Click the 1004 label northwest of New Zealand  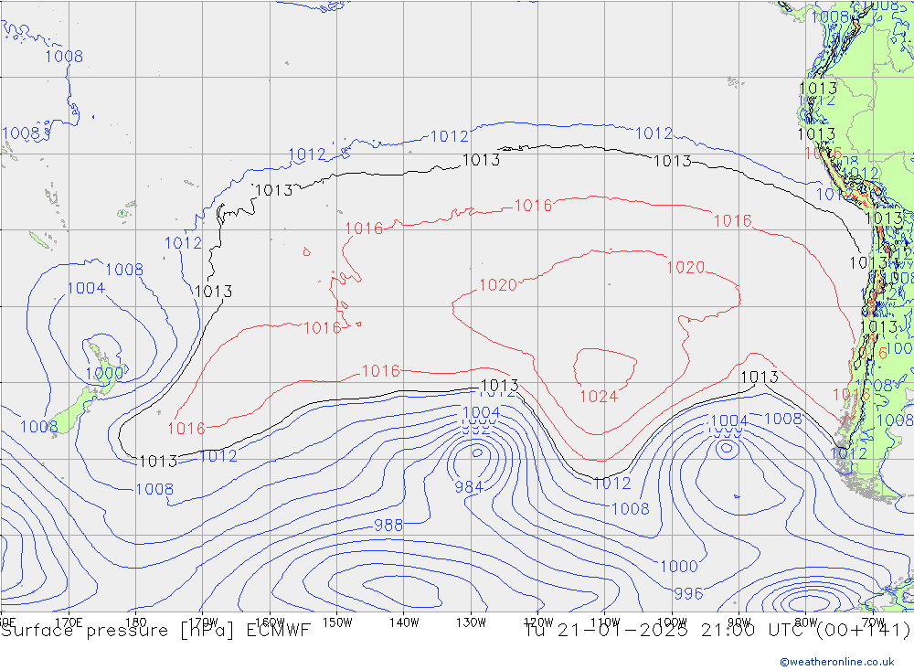(x=86, y=289)
